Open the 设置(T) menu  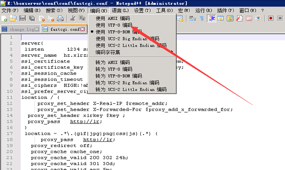[x=142, y=10]
